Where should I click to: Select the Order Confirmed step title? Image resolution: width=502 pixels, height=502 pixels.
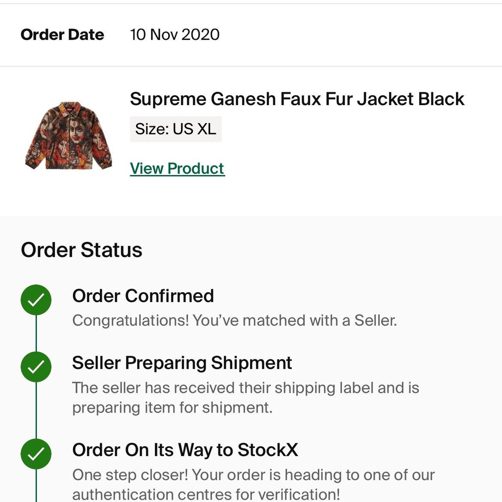point(143,296)
